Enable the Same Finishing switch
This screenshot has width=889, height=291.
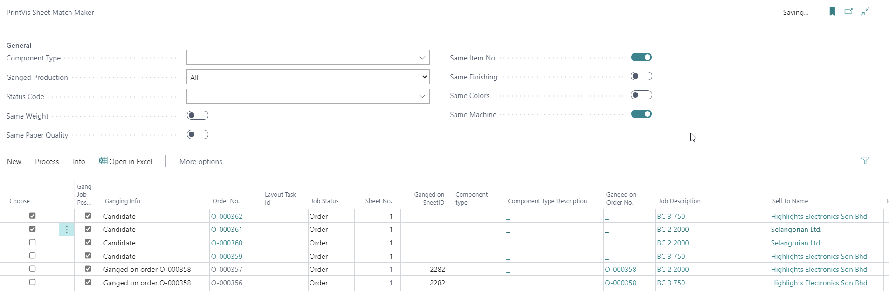[641, 76]
